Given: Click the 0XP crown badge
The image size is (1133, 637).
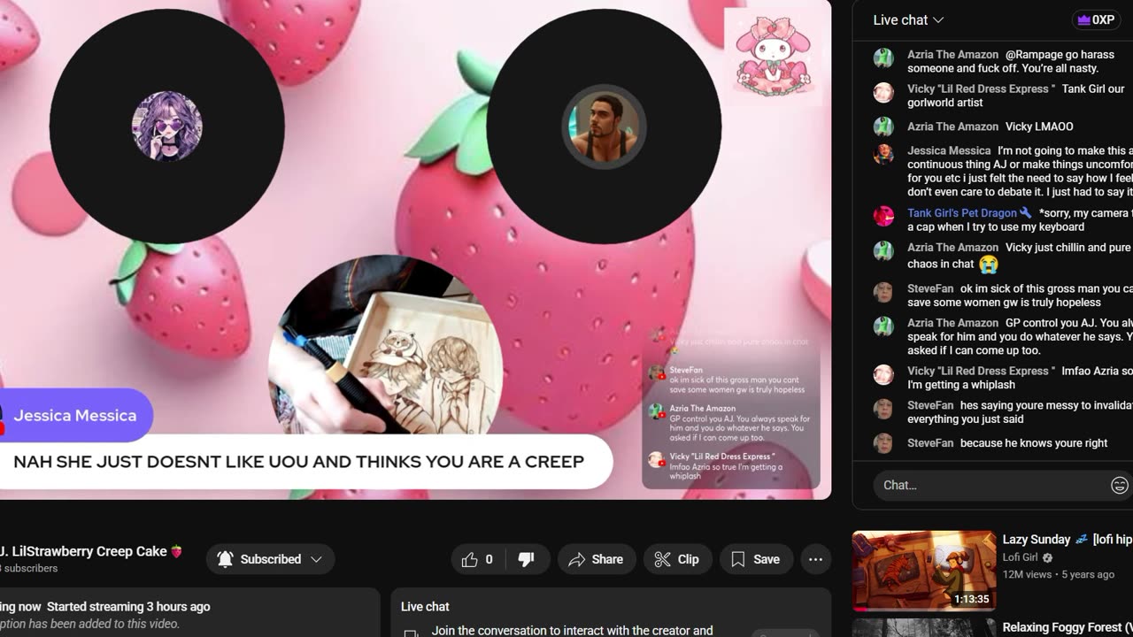Looking at the screenshot, I should [x=1095, y=19].
